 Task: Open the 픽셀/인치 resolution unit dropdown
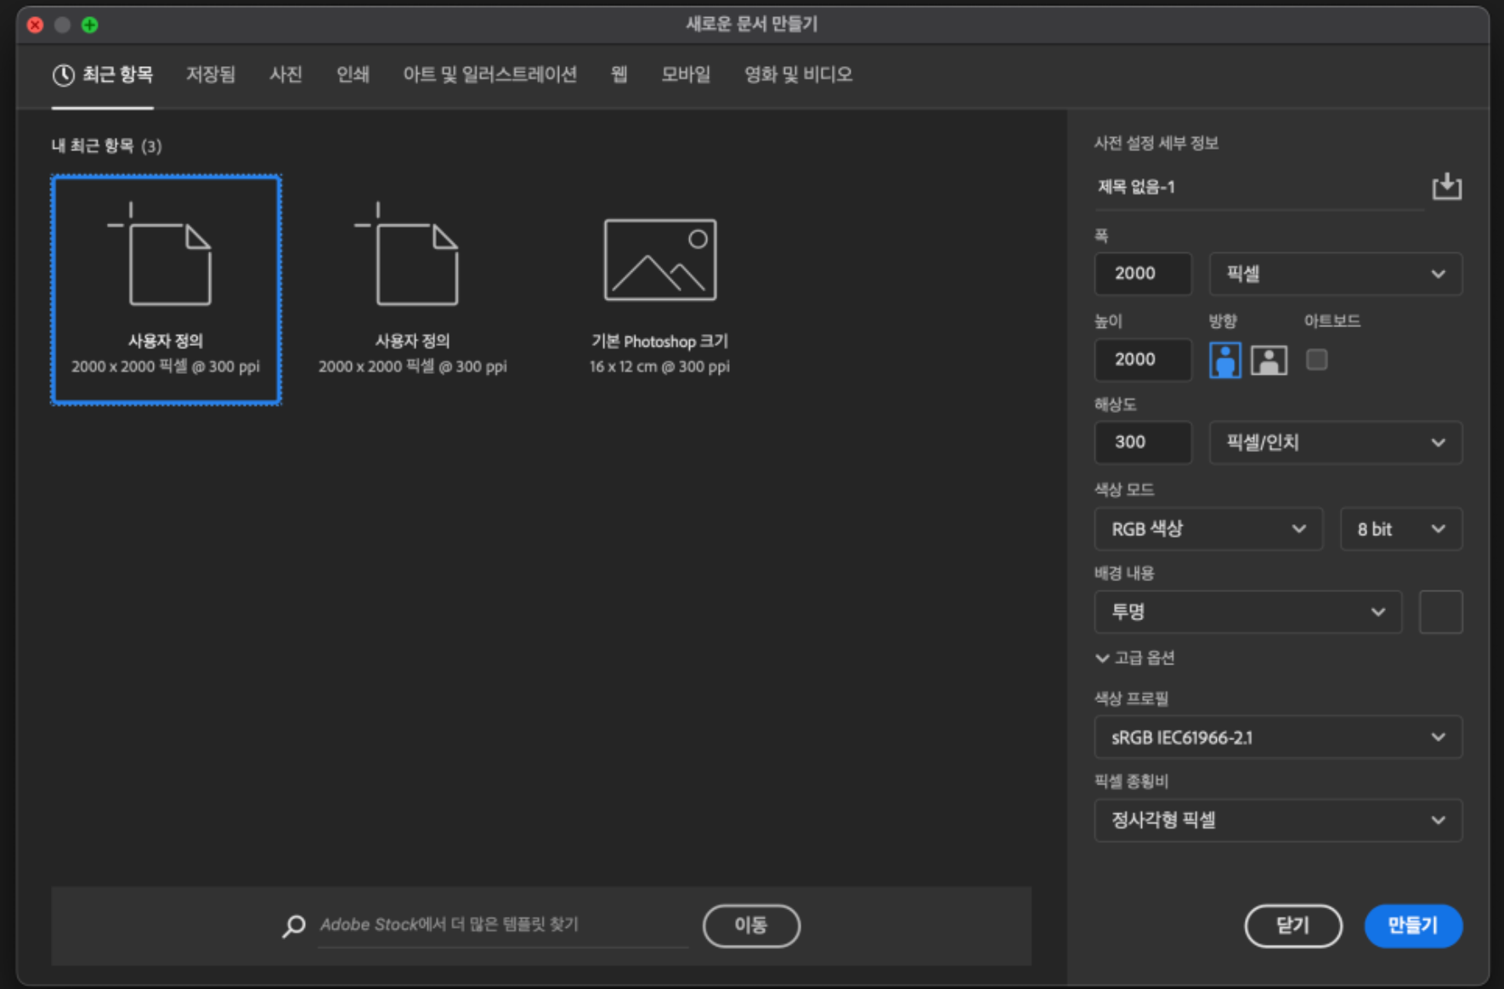click(x=1335, y=442)
